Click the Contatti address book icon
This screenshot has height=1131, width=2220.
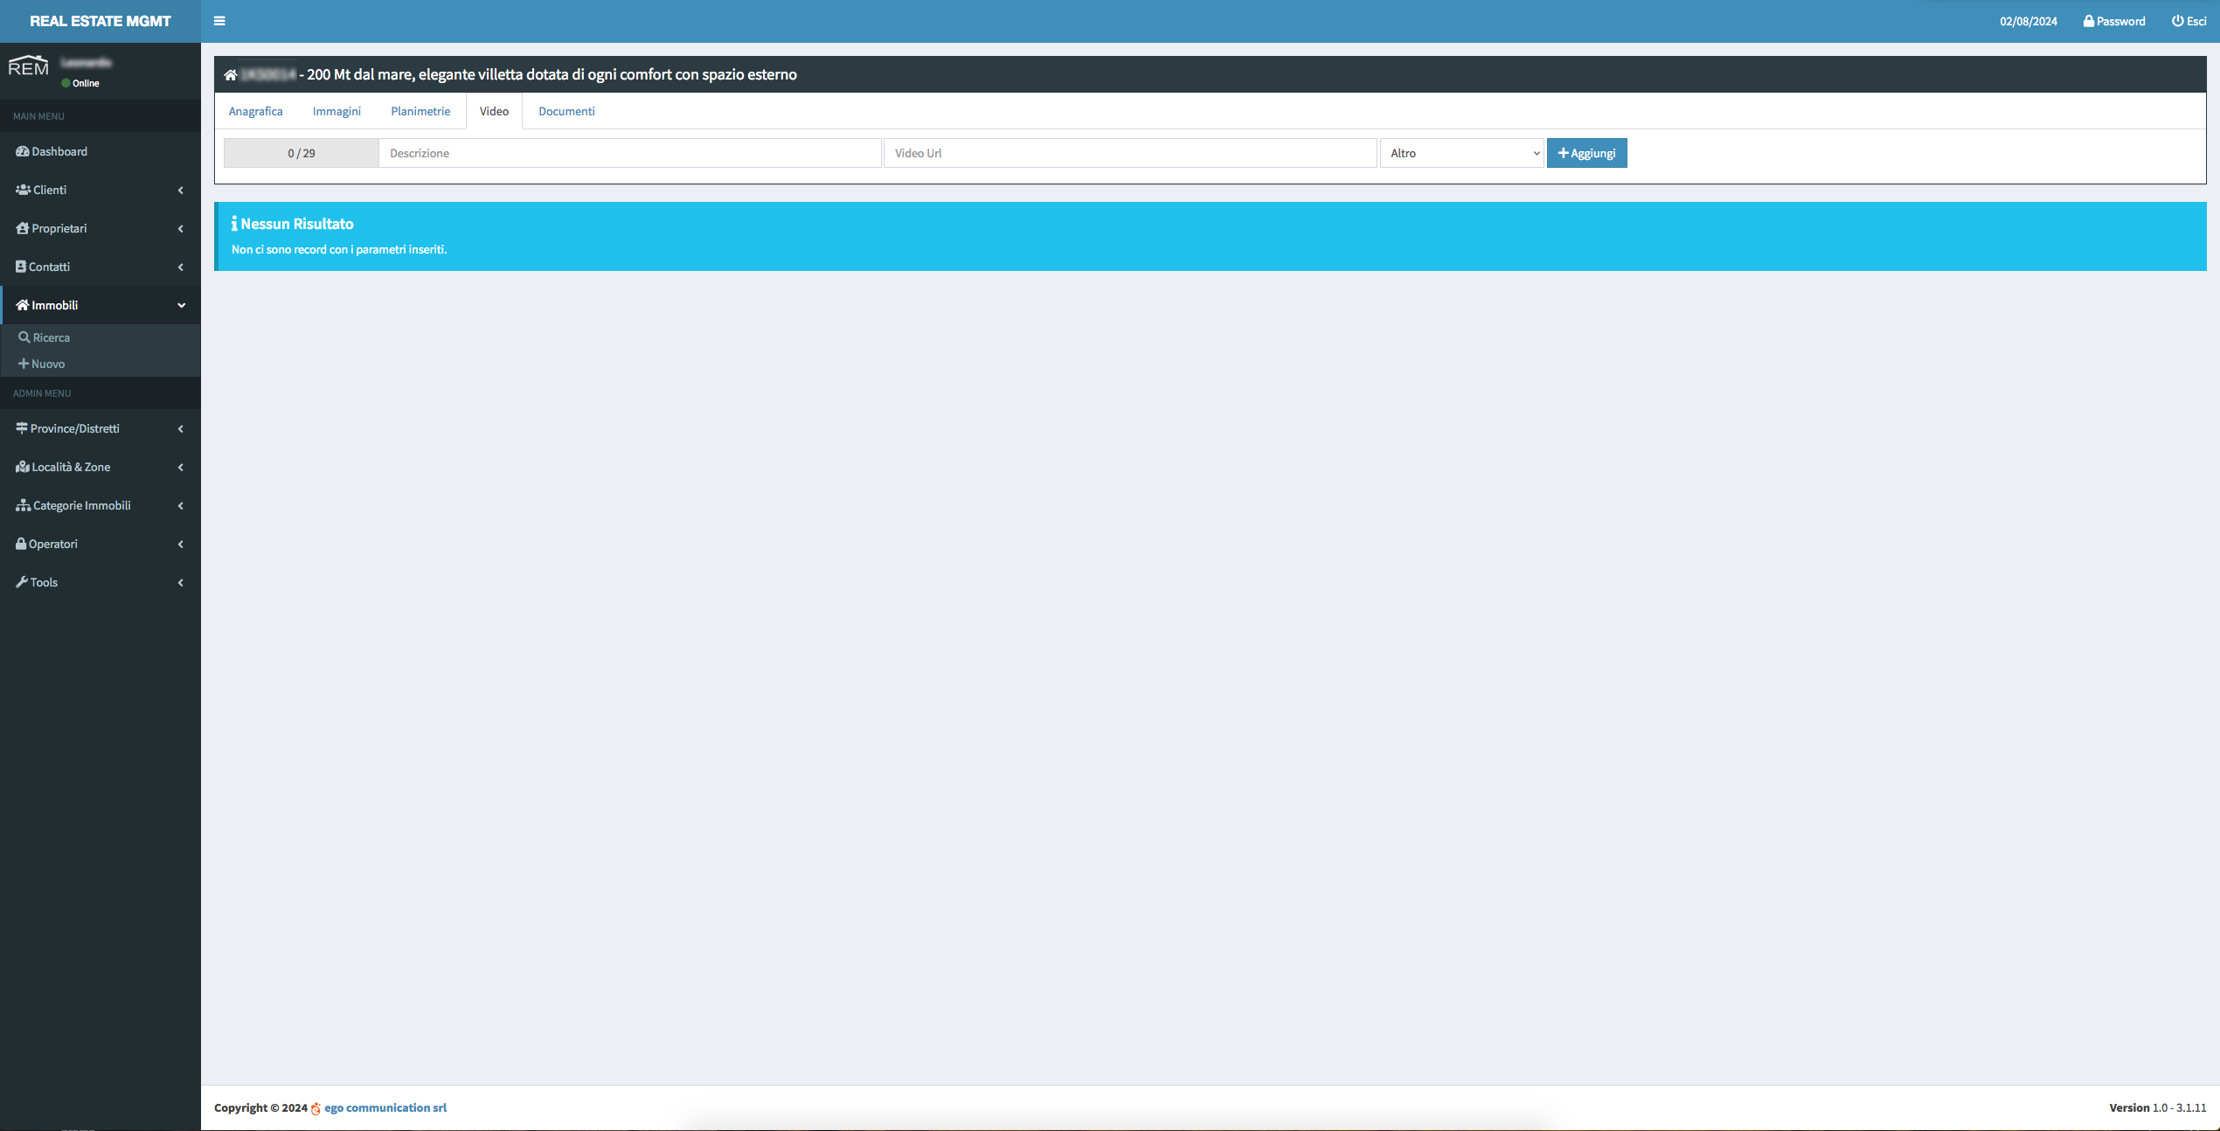click(x=21, y=267)
